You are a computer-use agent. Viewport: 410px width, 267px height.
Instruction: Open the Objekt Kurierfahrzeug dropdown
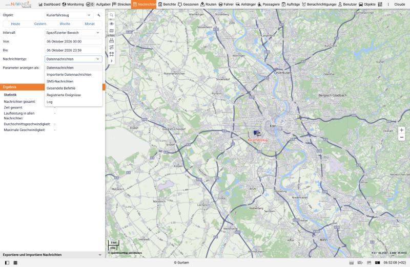pos(69,15)
